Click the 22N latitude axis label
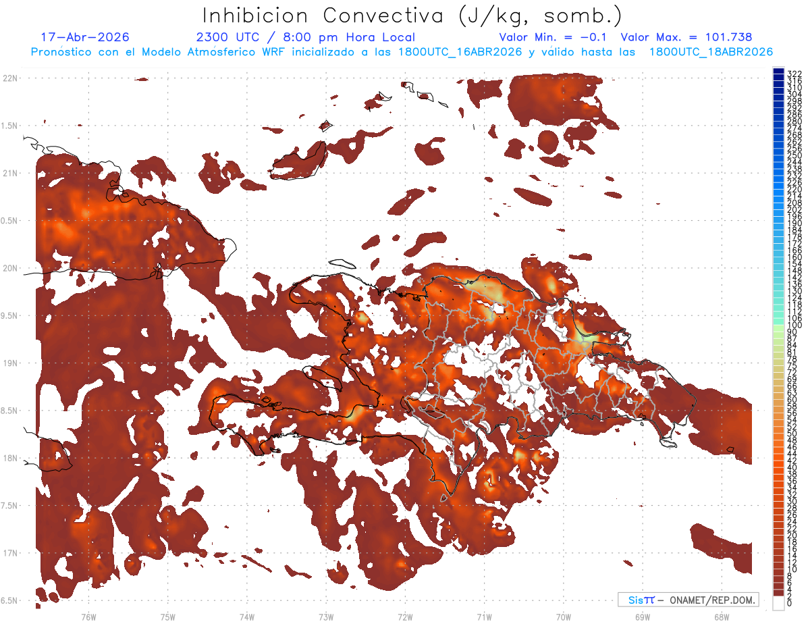This screenshot has width=810, height=626. tap(9, 78)
